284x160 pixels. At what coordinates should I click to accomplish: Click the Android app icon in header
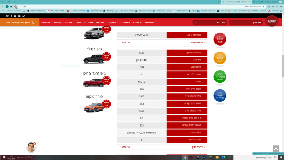coord(19,16)
